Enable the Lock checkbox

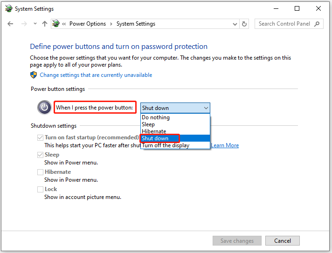pos(41,190)
